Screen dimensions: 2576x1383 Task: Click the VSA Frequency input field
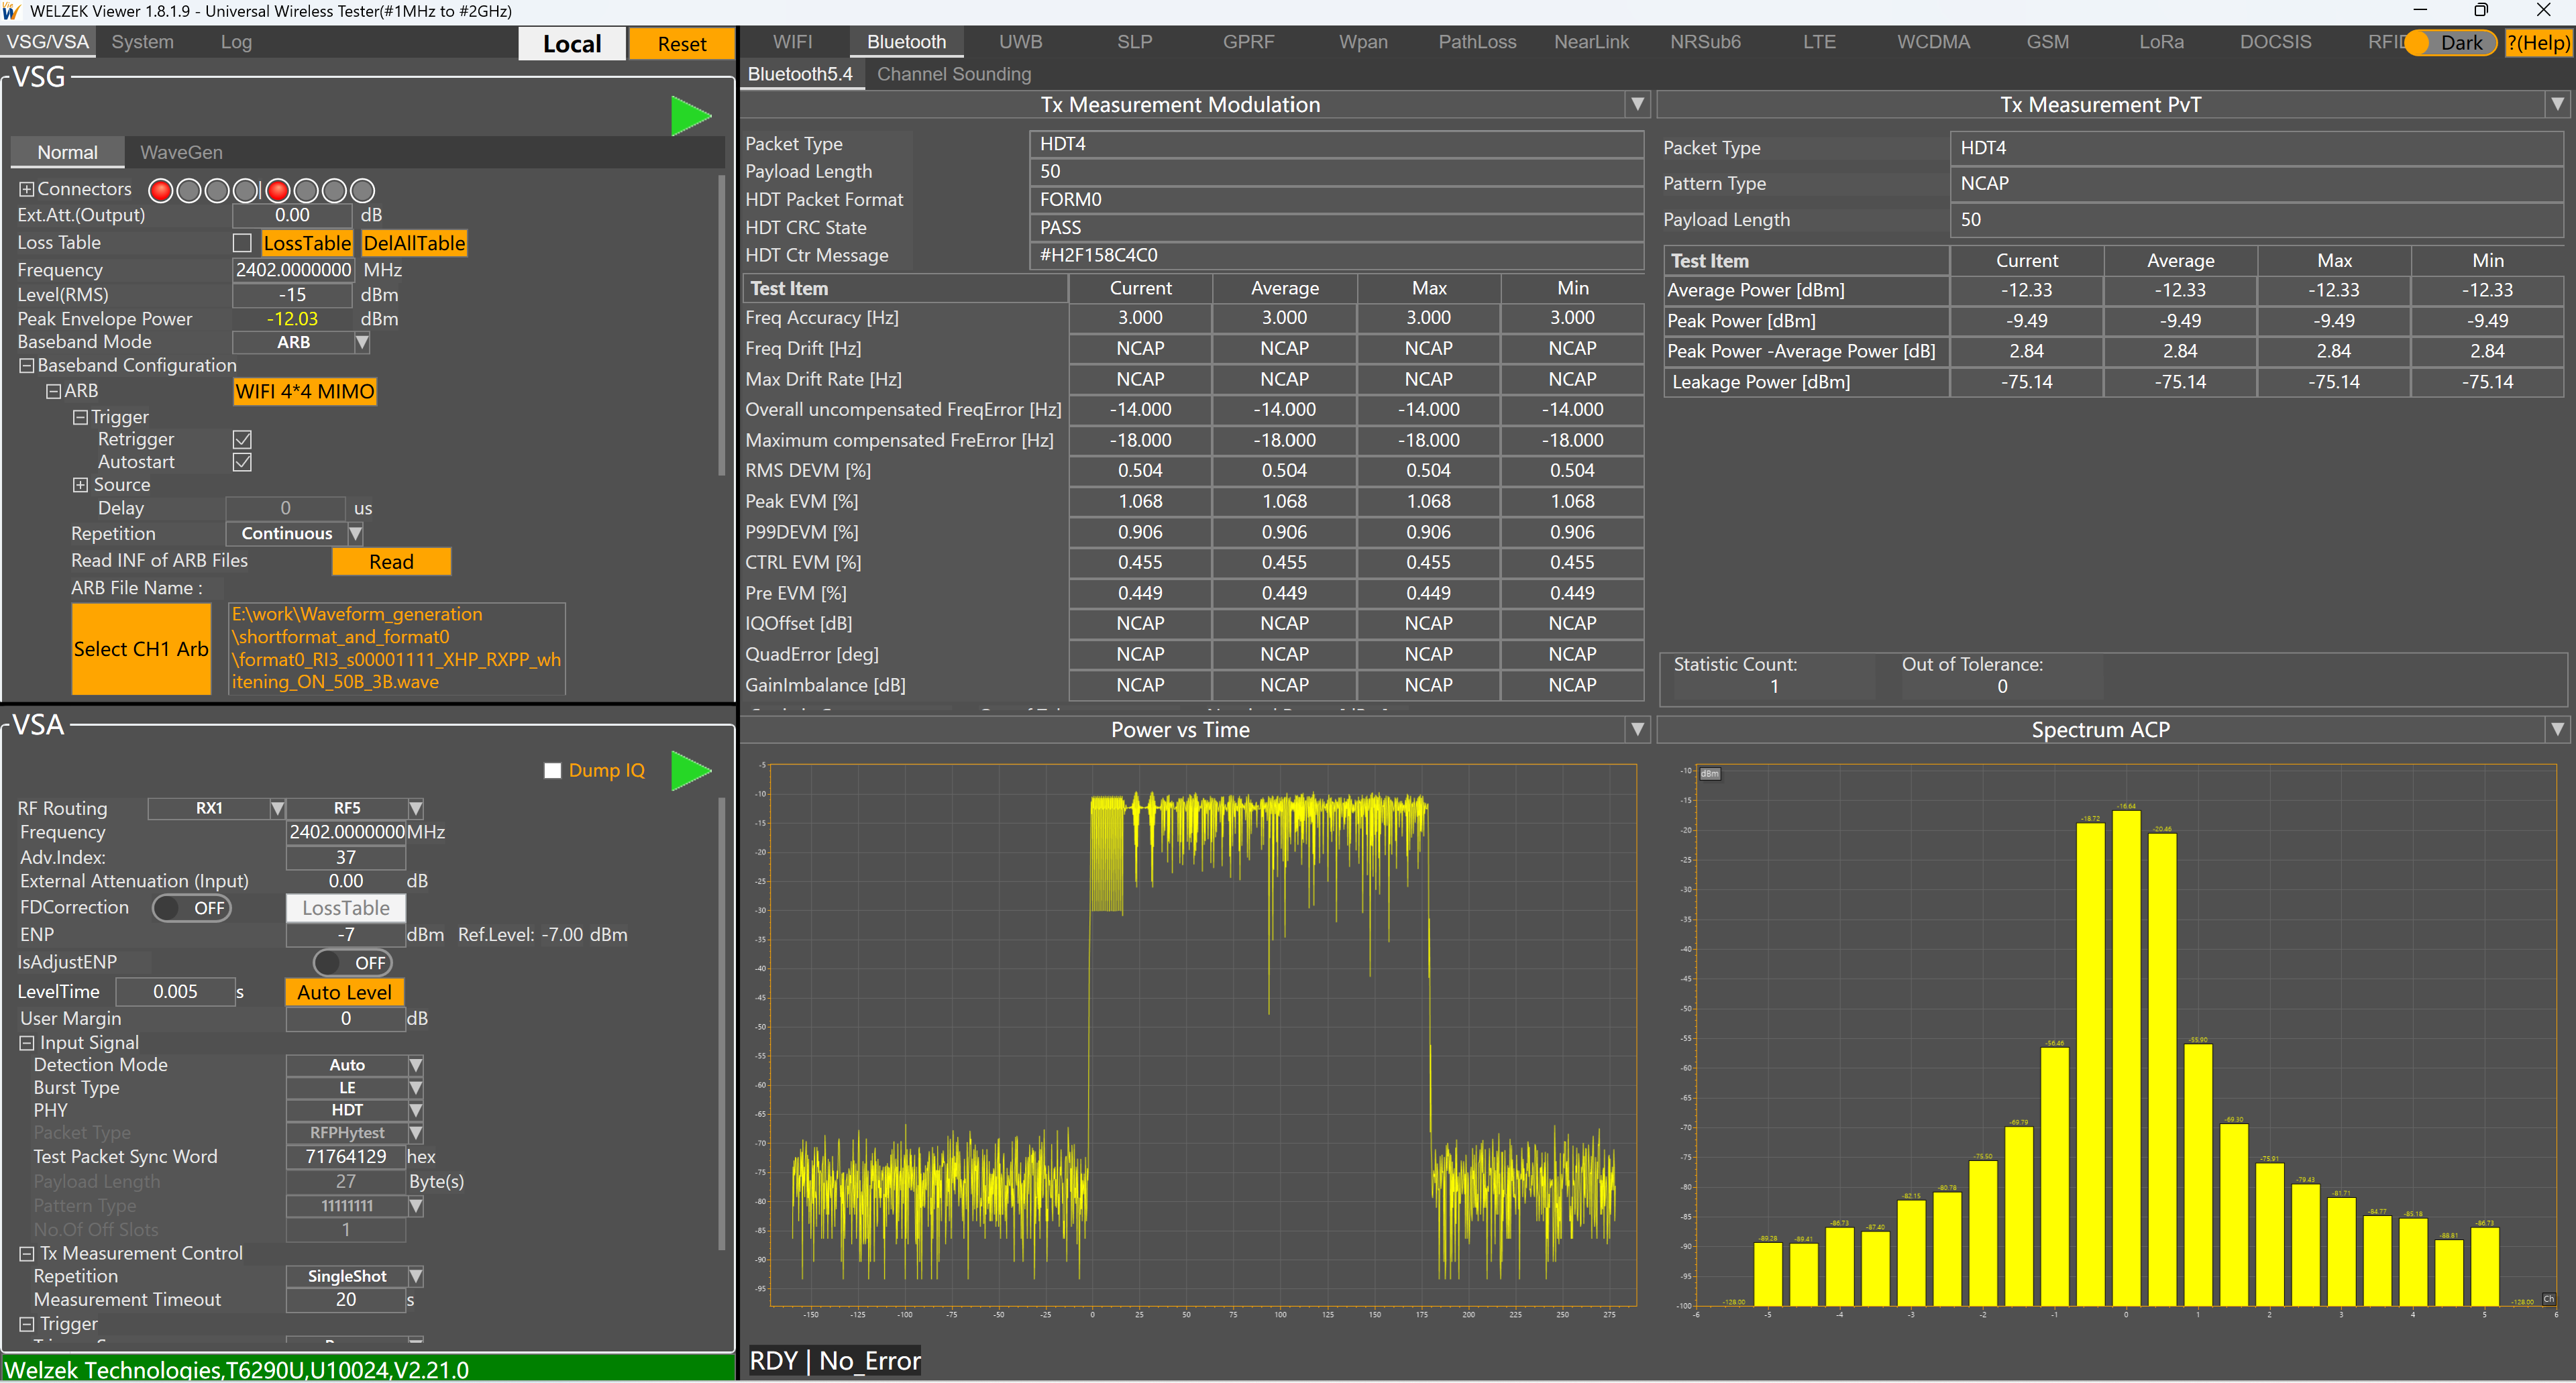(x=346, y=832)
